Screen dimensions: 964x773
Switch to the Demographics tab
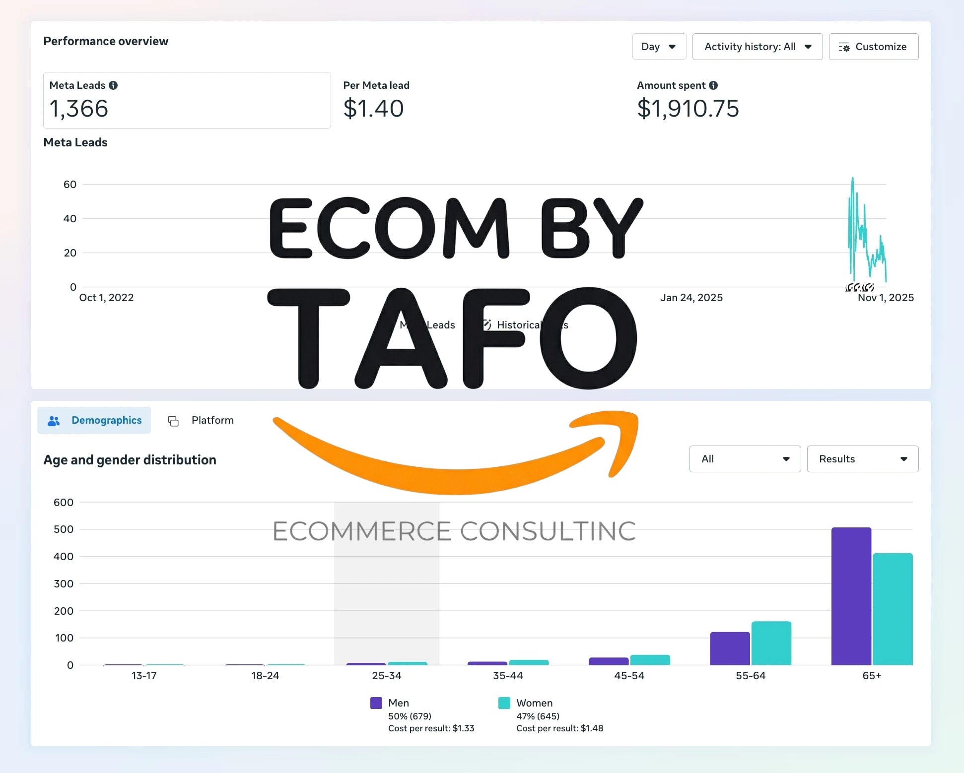click(94, 420)
